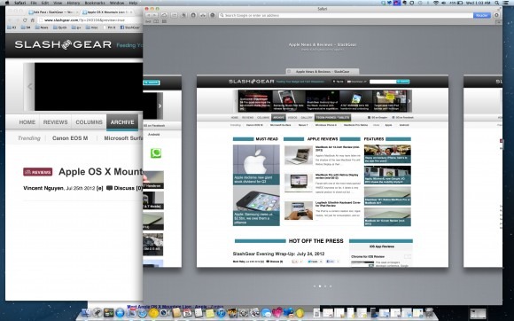Click carousel previous arrow in back window
Screen dimensions: 514x321
coord(29,87)
